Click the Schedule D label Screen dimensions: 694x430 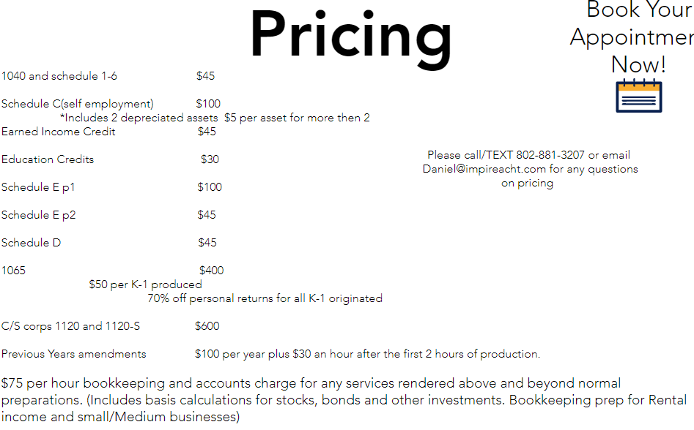pos(31,243)
